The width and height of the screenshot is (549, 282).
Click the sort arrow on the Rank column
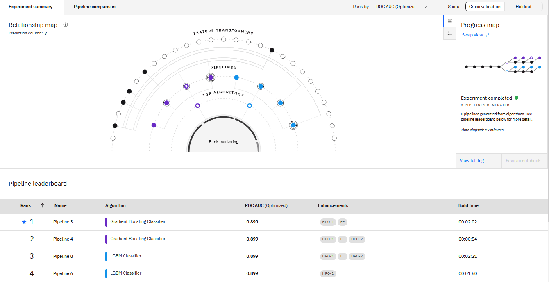[42, 205]
